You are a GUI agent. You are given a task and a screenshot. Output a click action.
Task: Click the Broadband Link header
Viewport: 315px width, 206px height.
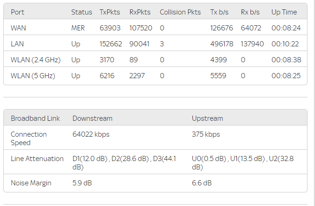coord(35,118)
